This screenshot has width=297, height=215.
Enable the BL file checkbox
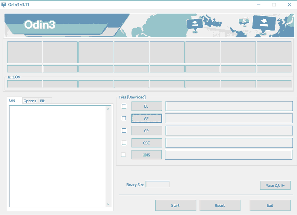click(124, 106)
